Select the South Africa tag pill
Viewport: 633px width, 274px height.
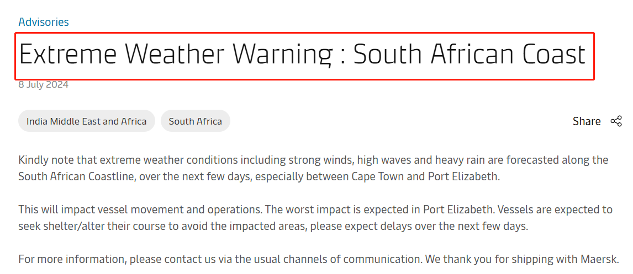(x=196, y=121)
